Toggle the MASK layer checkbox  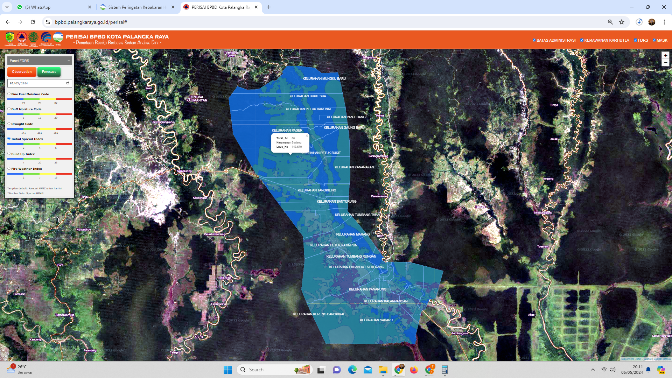(x=654, y=40)
